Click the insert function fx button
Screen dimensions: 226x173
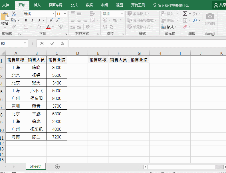(62, 43)
